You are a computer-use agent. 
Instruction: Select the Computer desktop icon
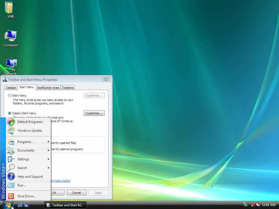click(x=11, y=36)
